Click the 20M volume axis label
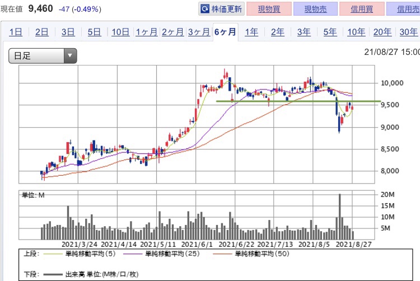420x281 pixels. [388, 195]
